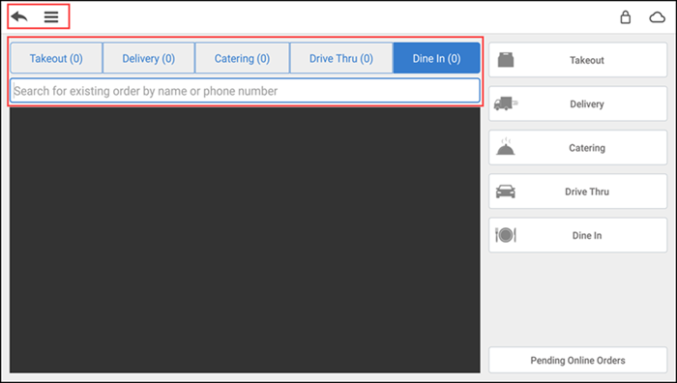Open Pending Online Orders
This screenshot has width=677, height=383.
coord(577,360)
